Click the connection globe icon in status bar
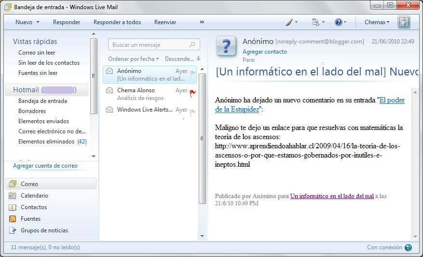The image size is (423, 257). 409,247
